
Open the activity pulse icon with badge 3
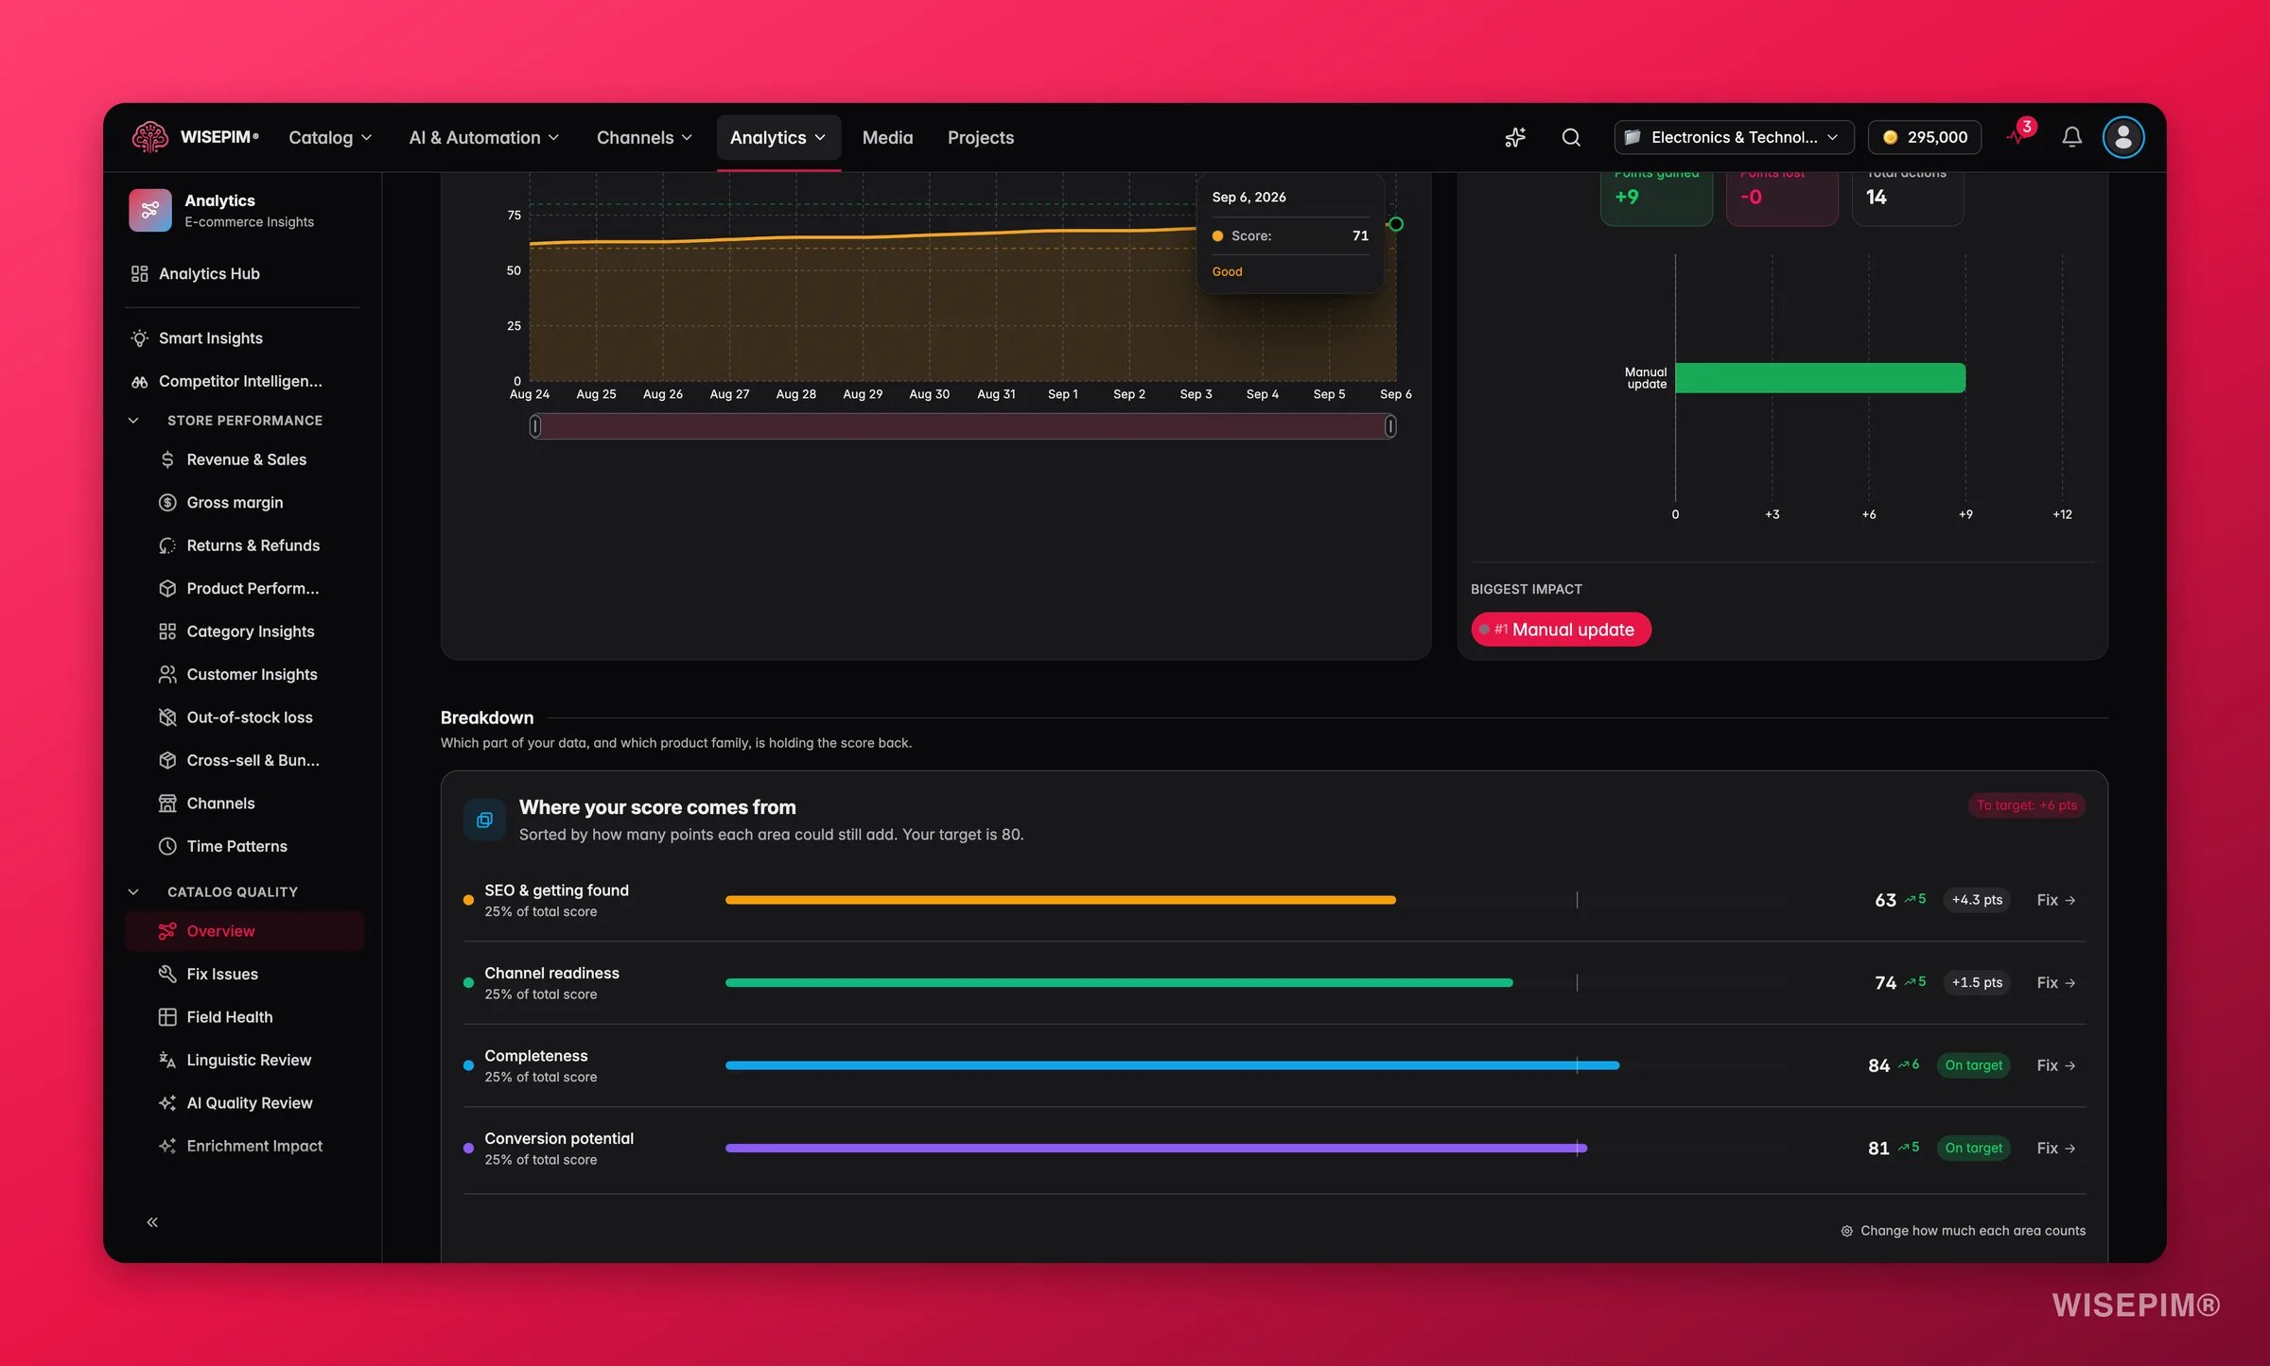coord(2019,134)
